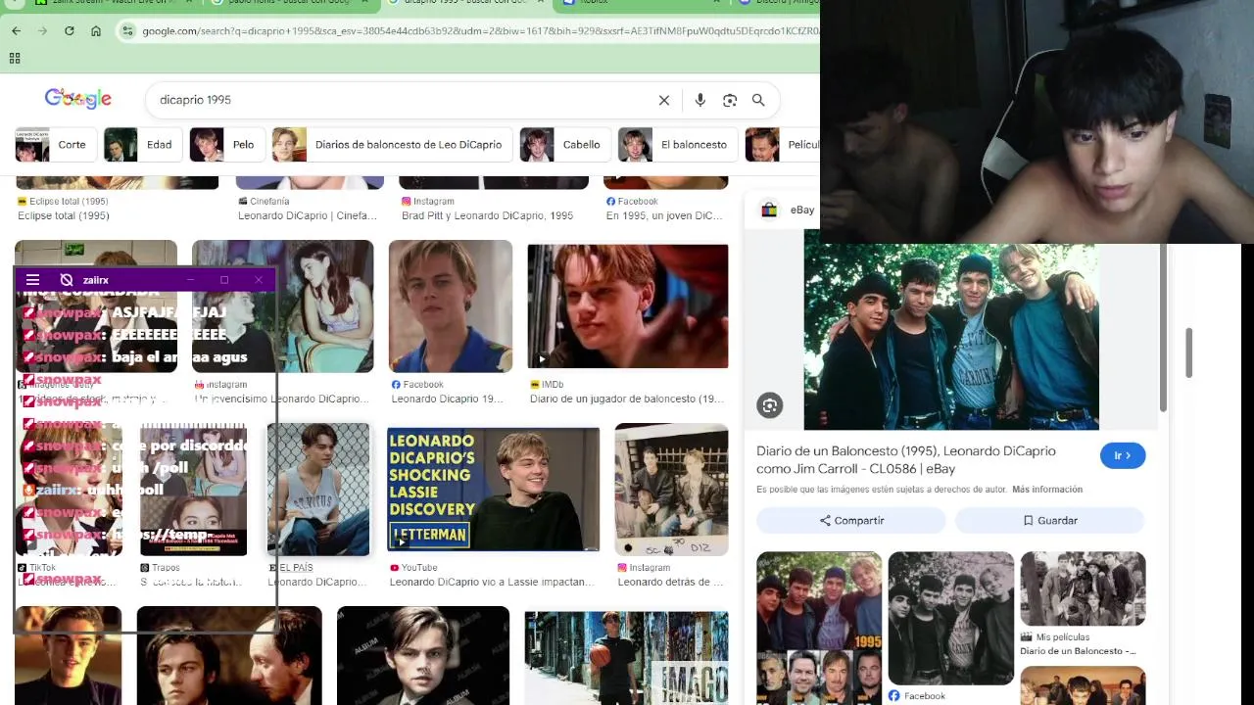The height and width of the screenshot is (705, 1254).
Task: Open the browser home page
Action: tap(96, 31)
